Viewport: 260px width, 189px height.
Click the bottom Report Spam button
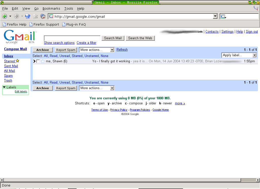(x=66, y=88)
